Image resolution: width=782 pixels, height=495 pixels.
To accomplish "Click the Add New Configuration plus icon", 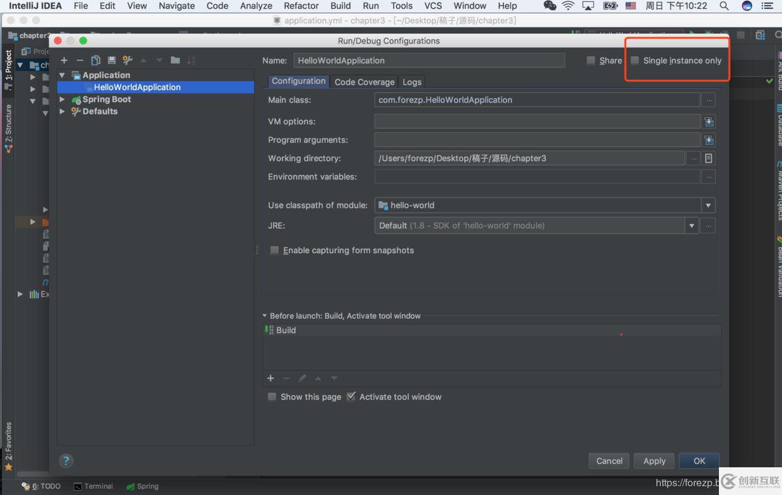I will (x=64, y=60).
